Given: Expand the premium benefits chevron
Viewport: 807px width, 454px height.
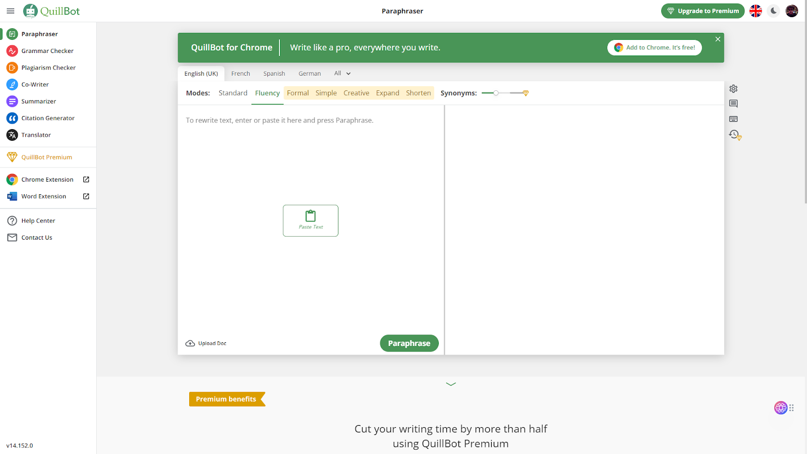Looking at the screenshot, I should 451,384.
